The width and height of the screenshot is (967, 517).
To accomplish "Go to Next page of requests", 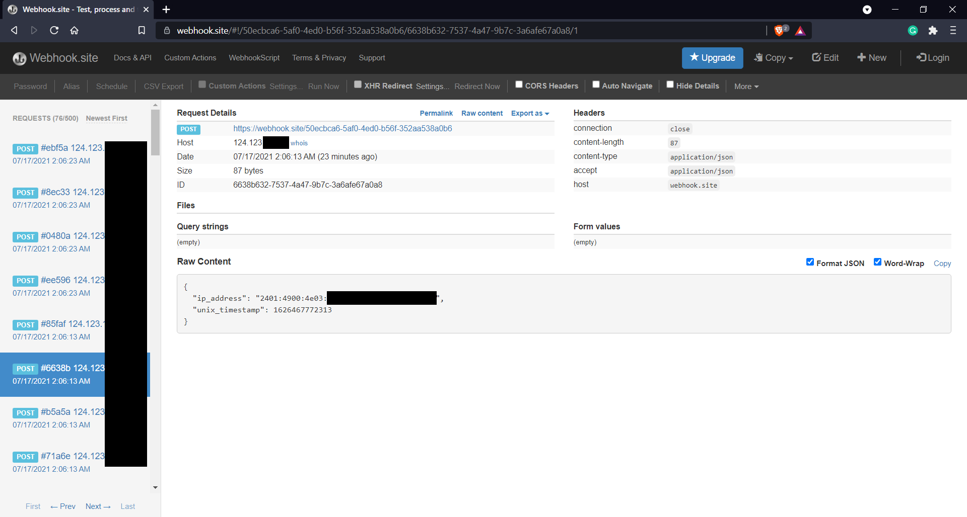I will pos(98,506).
